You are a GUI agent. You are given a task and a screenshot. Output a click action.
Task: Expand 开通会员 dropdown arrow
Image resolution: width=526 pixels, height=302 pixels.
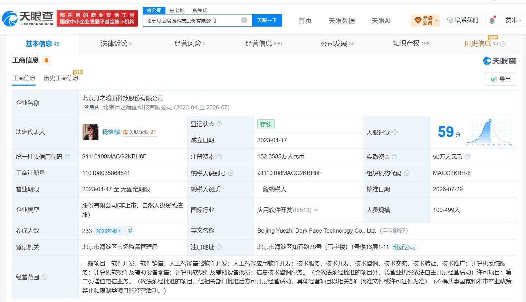point(437,20)
